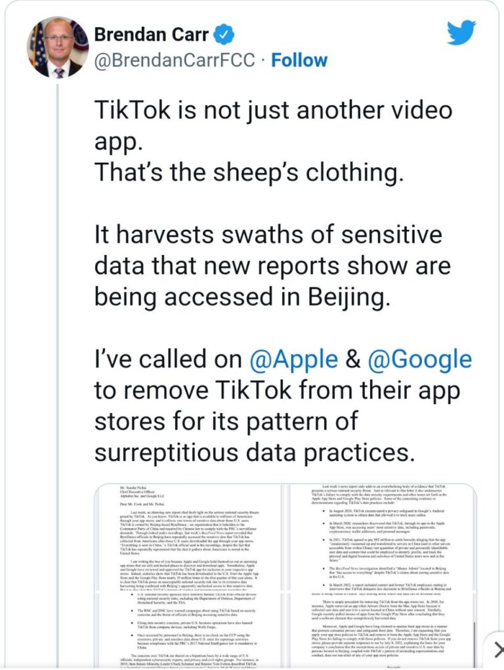
Task: Open the @Apple mention
Action: [x=293, y=359]
